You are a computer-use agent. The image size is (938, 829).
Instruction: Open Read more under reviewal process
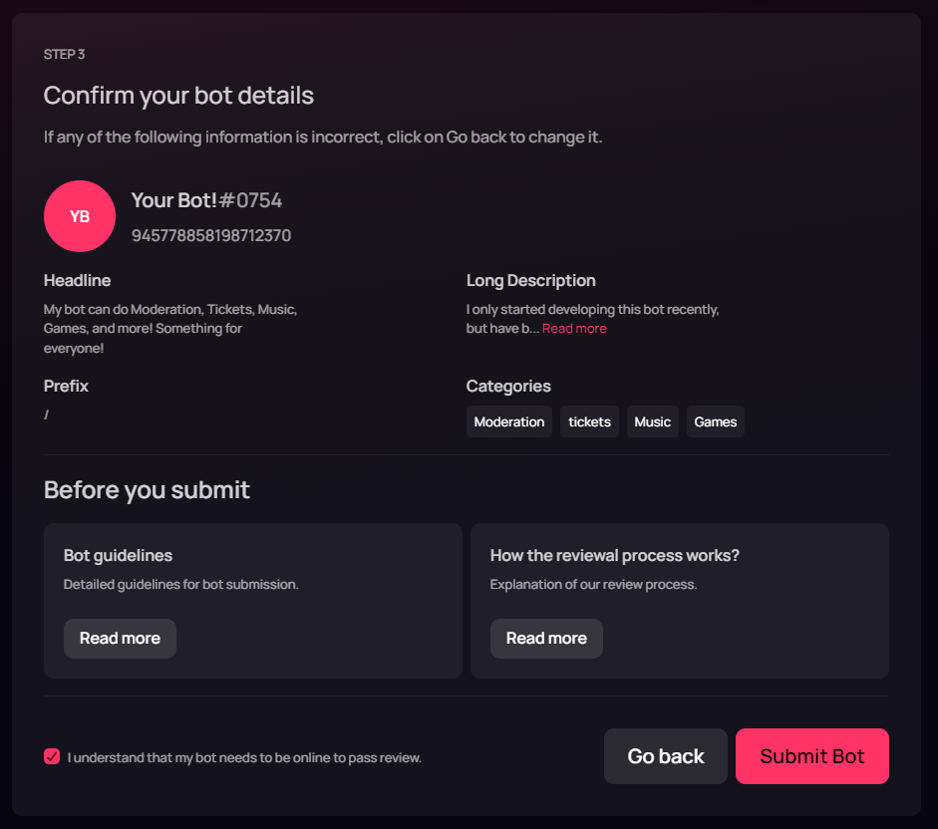546,639
